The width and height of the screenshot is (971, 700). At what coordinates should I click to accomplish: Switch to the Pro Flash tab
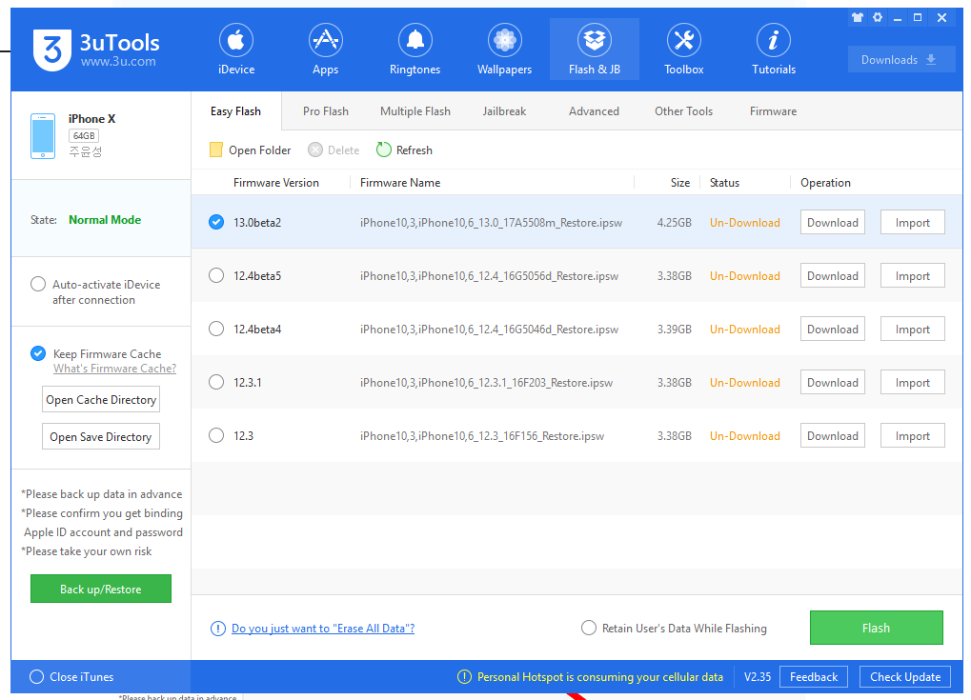coord(326,111)
